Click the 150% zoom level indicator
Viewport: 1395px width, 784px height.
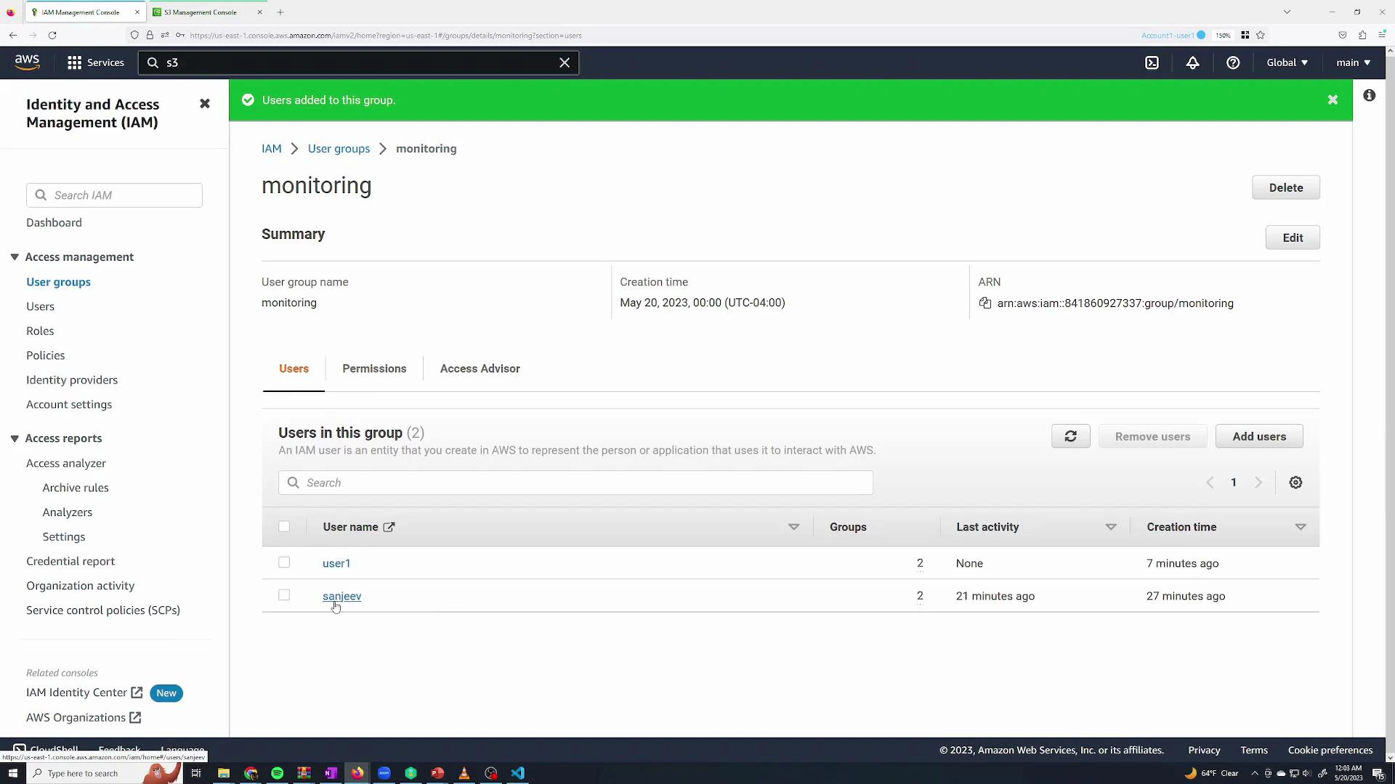pos(1224,35)
